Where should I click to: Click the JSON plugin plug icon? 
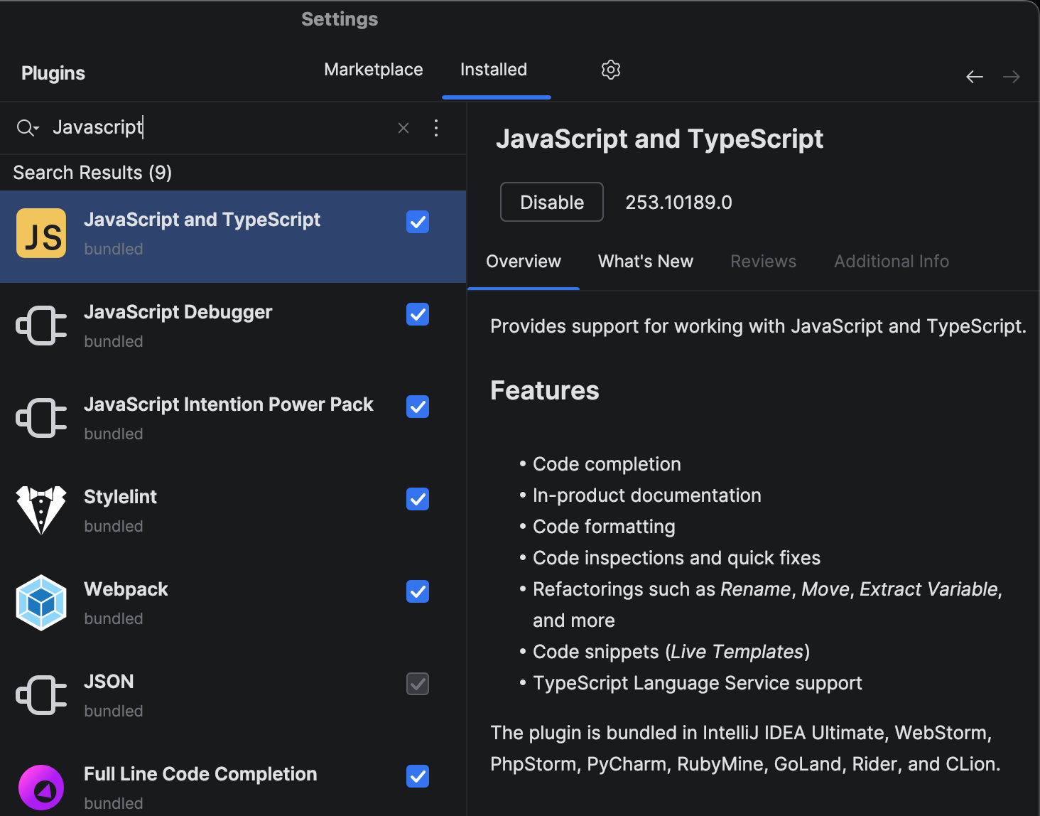click(x=40, y=694)
